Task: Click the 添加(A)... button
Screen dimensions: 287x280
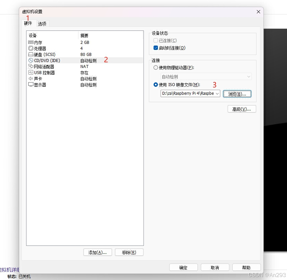Action: tap(97, 253)
